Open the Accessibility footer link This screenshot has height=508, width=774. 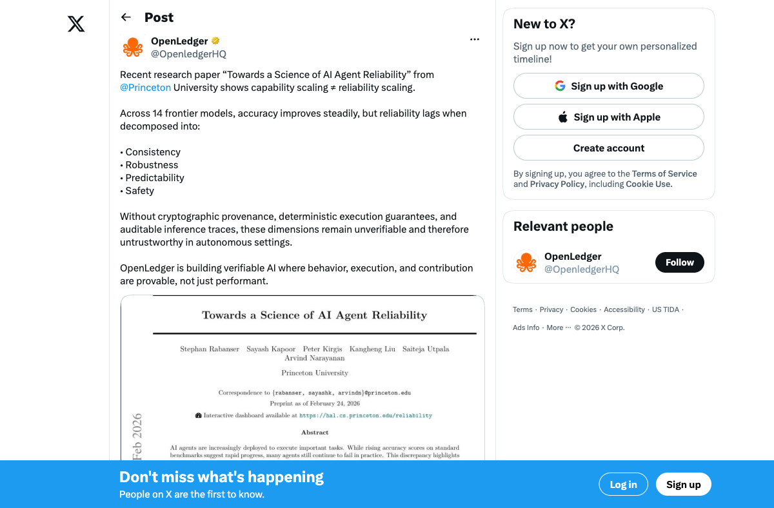pyautogui.click(x=624, y=309)
